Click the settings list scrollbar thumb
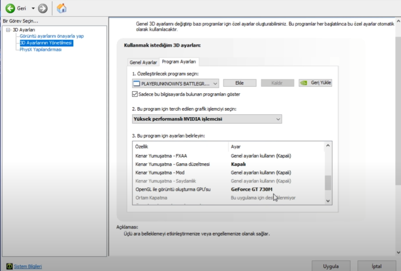Viewport: 401px width, 271px height. [x=328, y=183]
